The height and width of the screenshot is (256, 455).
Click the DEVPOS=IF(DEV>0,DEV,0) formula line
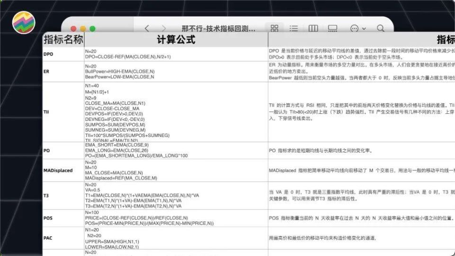(x=114, y=114)
